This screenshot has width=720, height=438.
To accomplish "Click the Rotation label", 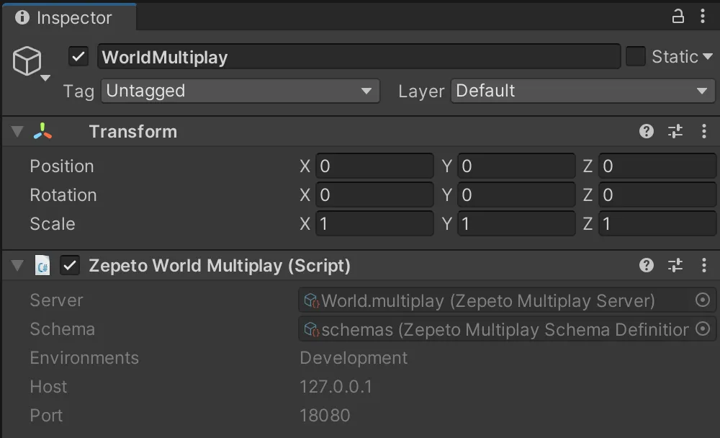I will [x=63, y=195].
